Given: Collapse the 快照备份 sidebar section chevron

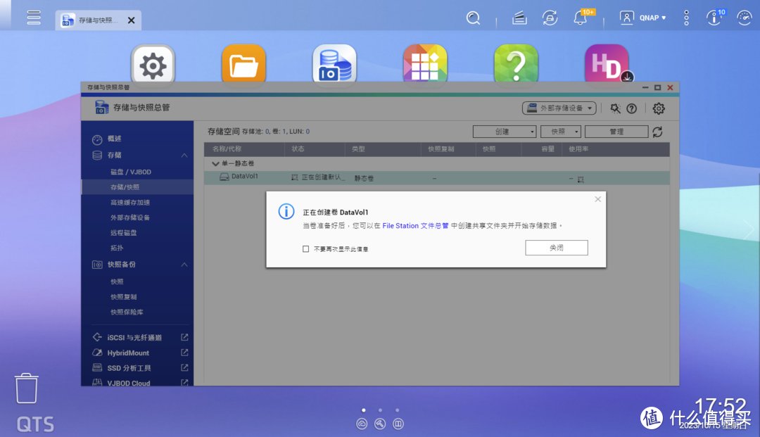Looking at the screenshot, I should [184, 265].
